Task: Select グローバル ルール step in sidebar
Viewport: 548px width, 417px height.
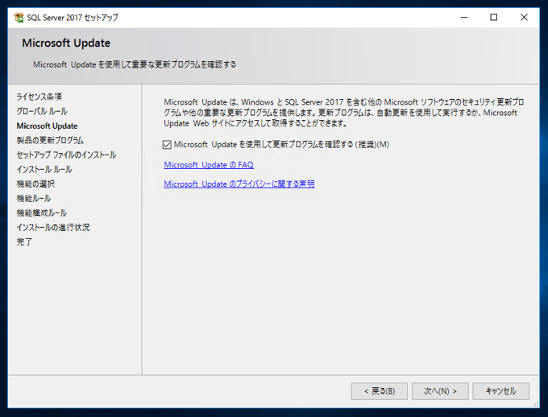Action: pos(42,111)
